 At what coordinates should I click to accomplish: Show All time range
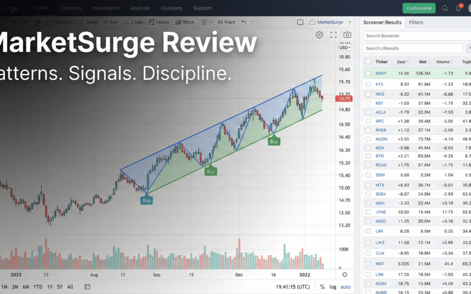[70, 287]
